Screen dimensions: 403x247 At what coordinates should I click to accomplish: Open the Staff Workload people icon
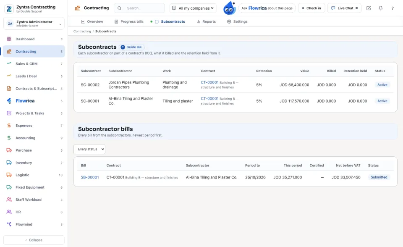9,200
